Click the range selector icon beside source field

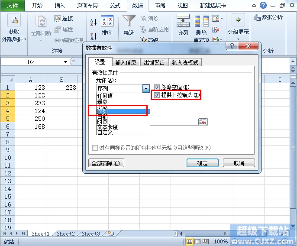203,122
